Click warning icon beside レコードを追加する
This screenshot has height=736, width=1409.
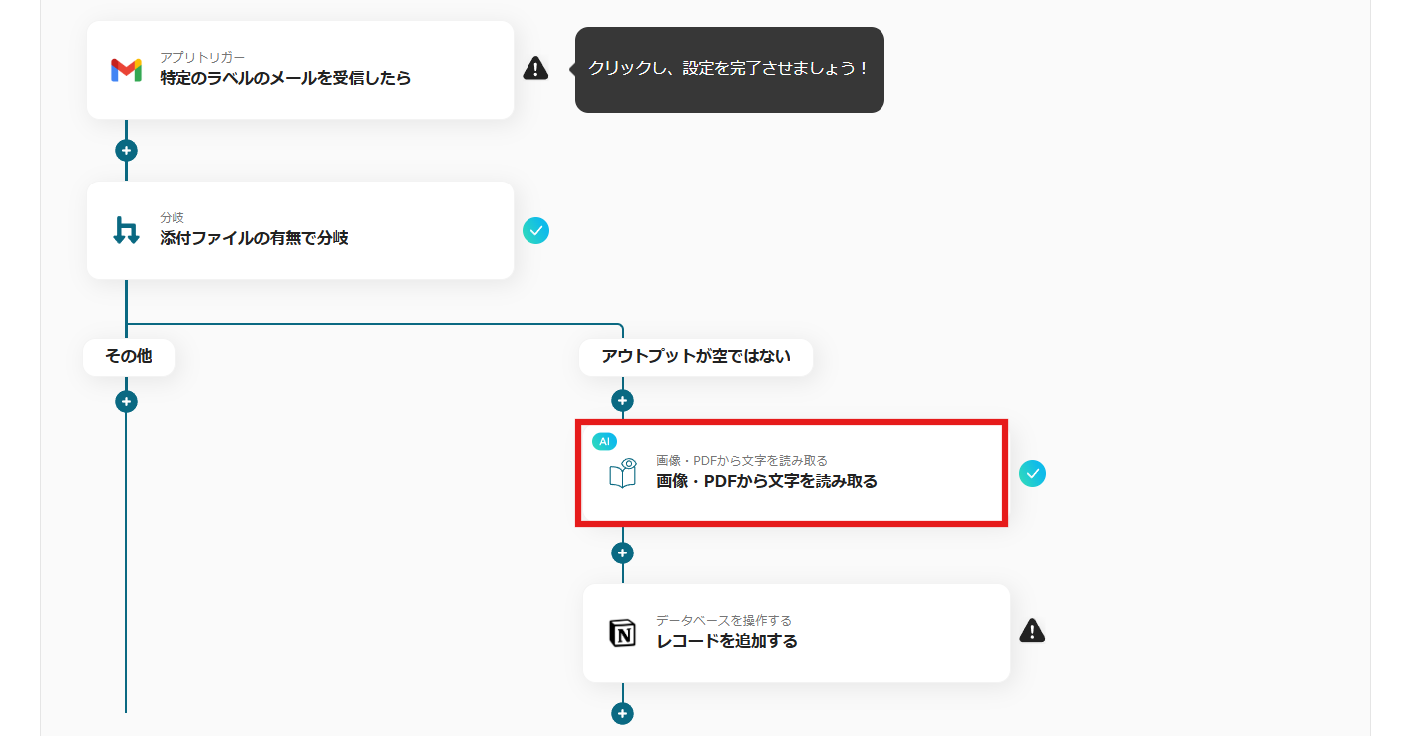point(1032,631)
